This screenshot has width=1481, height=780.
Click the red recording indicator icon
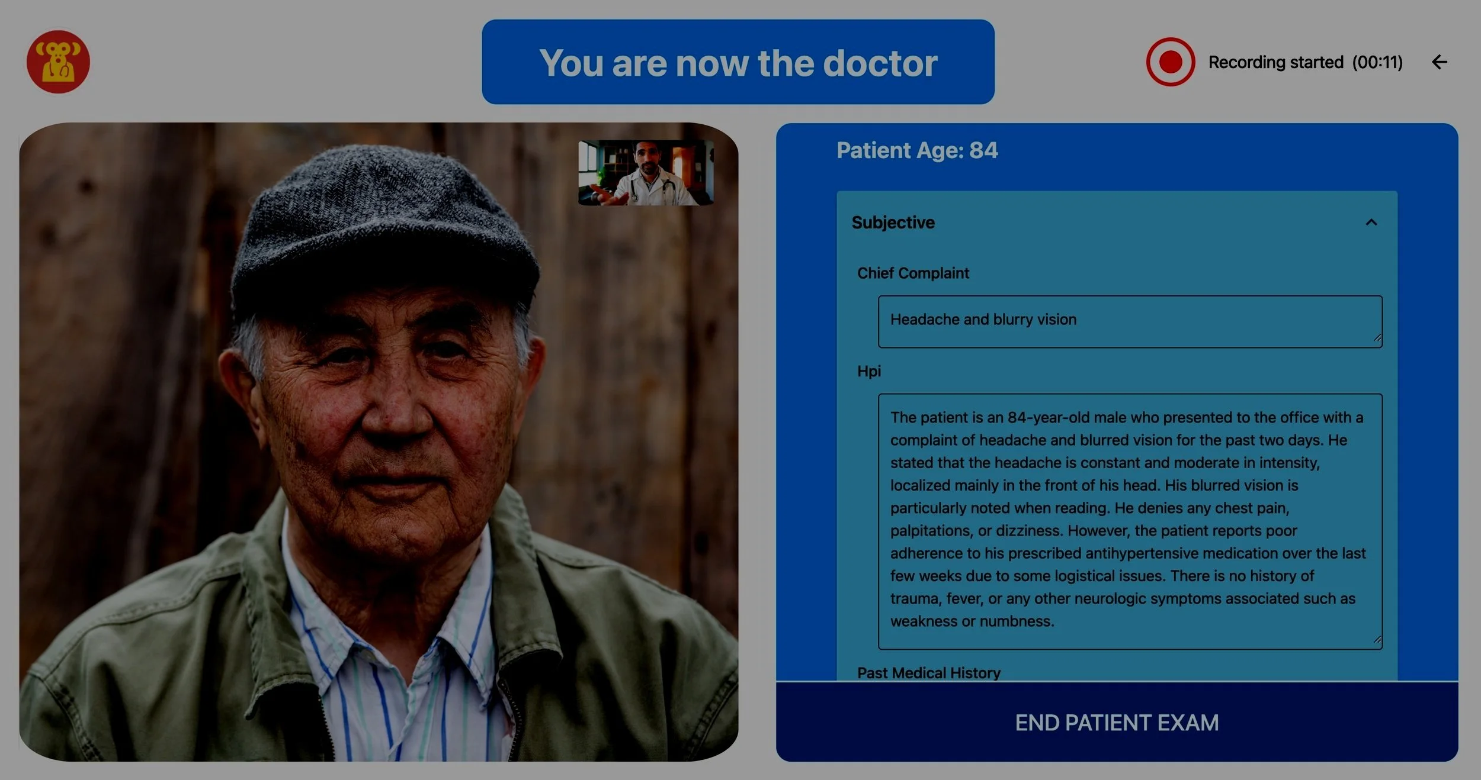point(1170,62)
